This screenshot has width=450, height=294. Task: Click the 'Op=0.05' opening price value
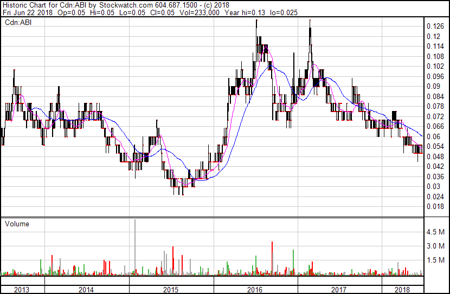pos(71,12)
